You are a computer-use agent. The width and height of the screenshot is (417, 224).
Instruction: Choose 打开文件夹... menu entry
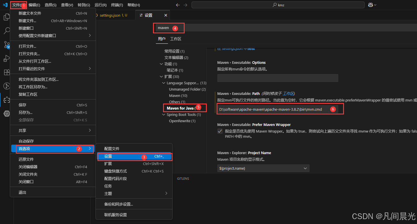53,54
